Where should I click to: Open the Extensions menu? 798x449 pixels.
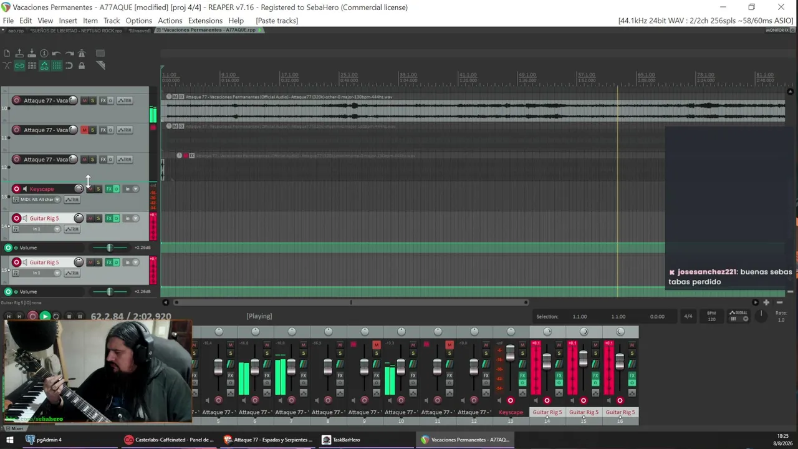tap(205, 21)
